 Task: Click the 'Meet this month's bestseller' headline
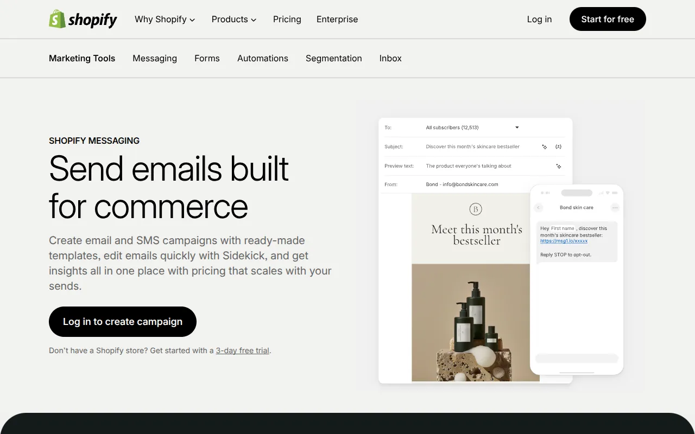click(477, 235)
